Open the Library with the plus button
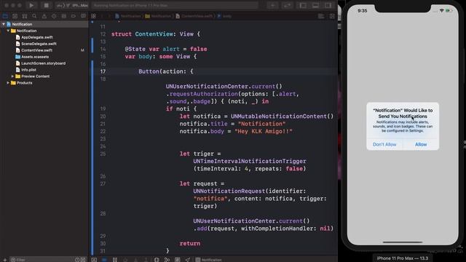Viewport: 466px width, 262px height. click(x=272, y=5)
